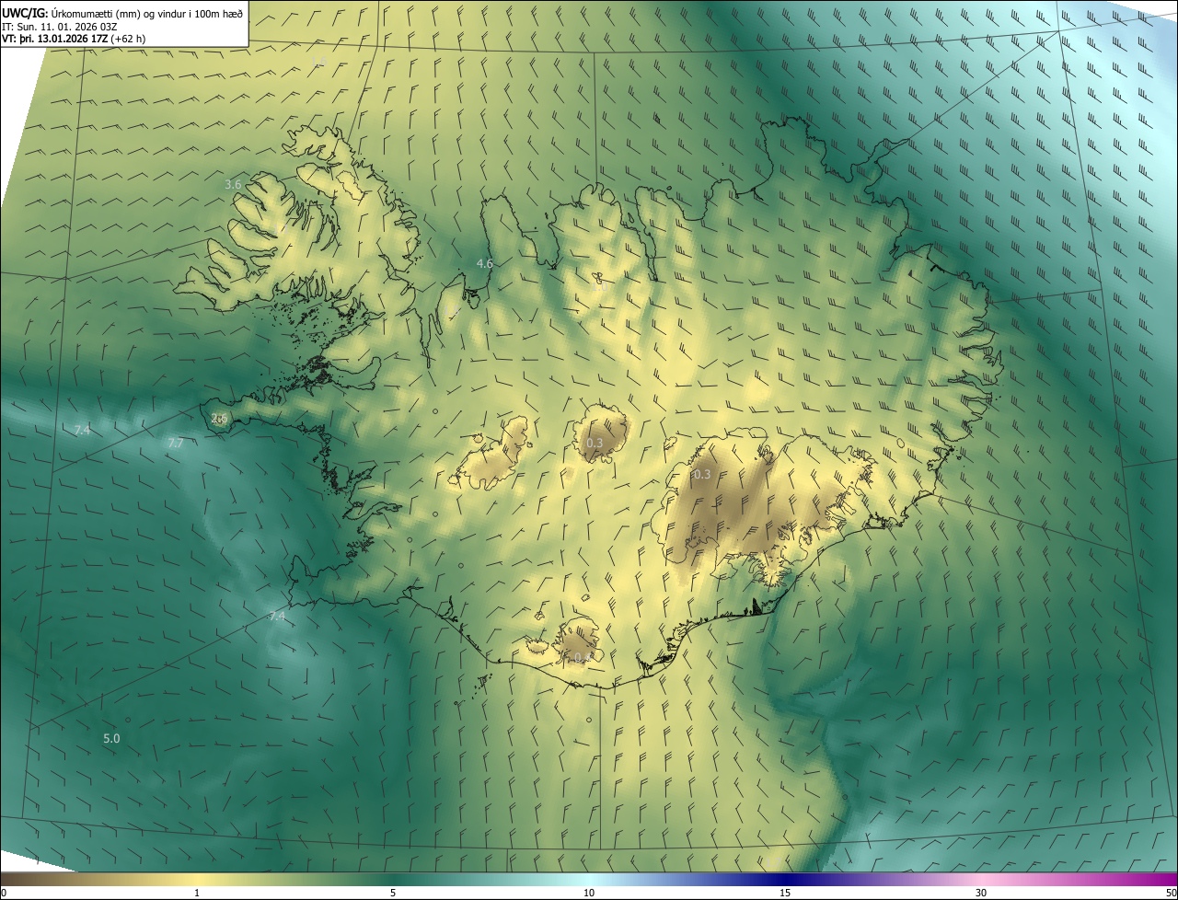This screenshot has width=1178, height=900.
Task: Click the 4.6 value on the map
Action: pyautogui.click(x=484, y=263)
